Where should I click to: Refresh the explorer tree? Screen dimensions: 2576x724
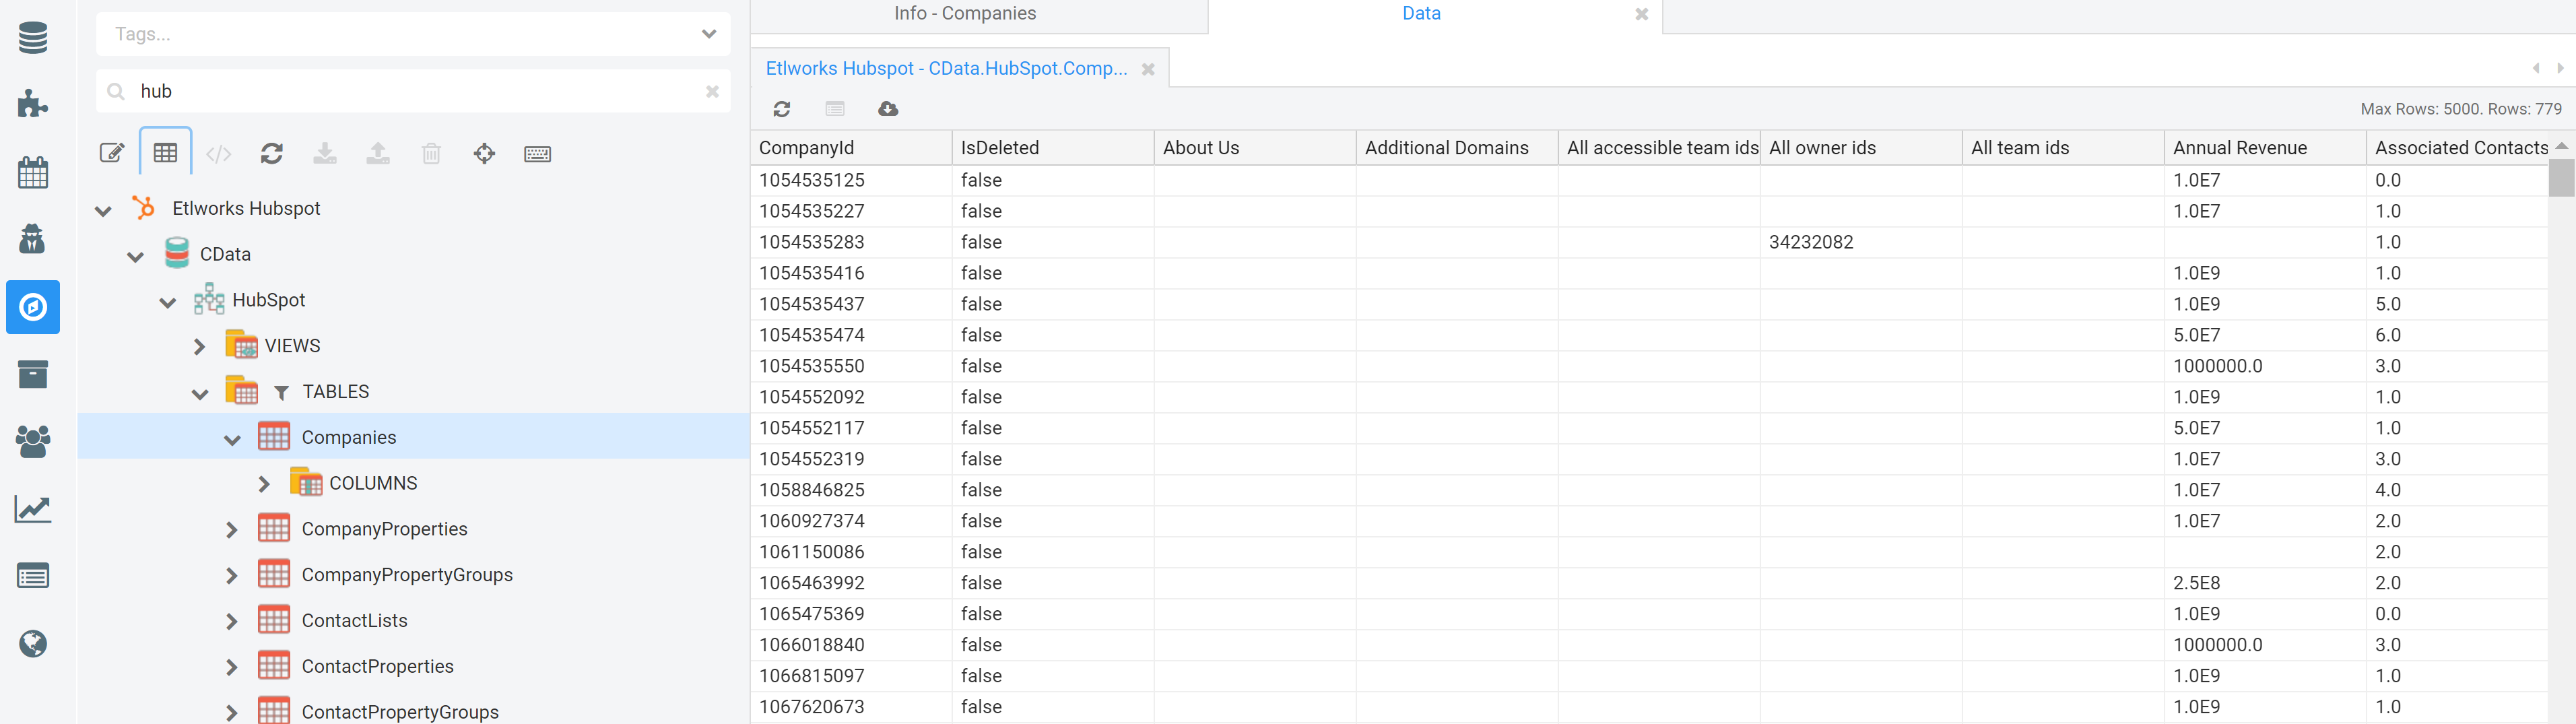(x=272, y=153)
